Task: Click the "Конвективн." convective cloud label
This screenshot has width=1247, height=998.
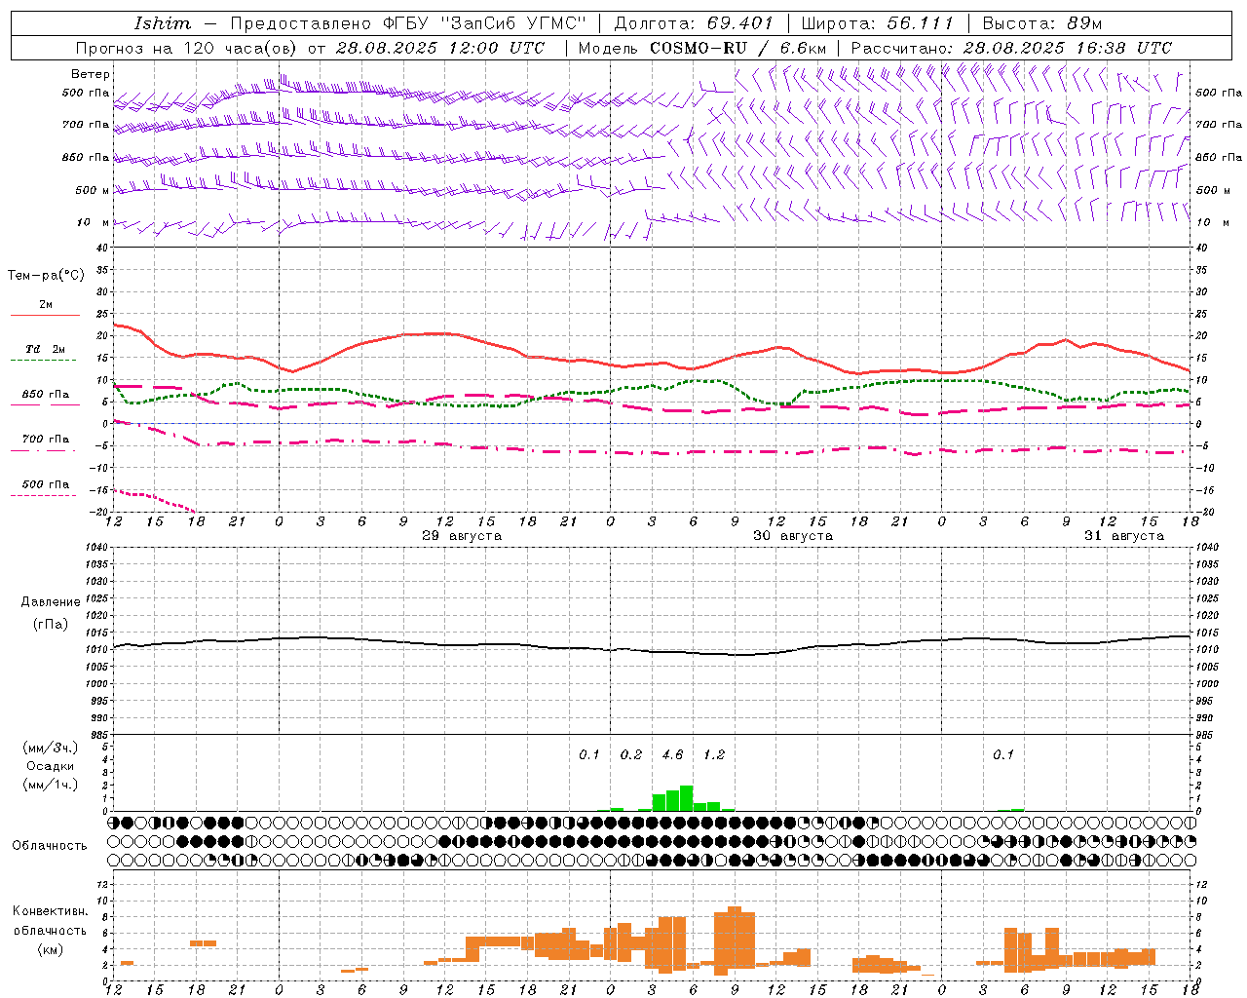Action: [x=51, y=911]
